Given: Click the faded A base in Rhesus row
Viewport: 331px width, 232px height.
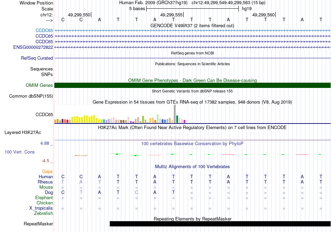Looking at the screenshot, I should [81, 182].
